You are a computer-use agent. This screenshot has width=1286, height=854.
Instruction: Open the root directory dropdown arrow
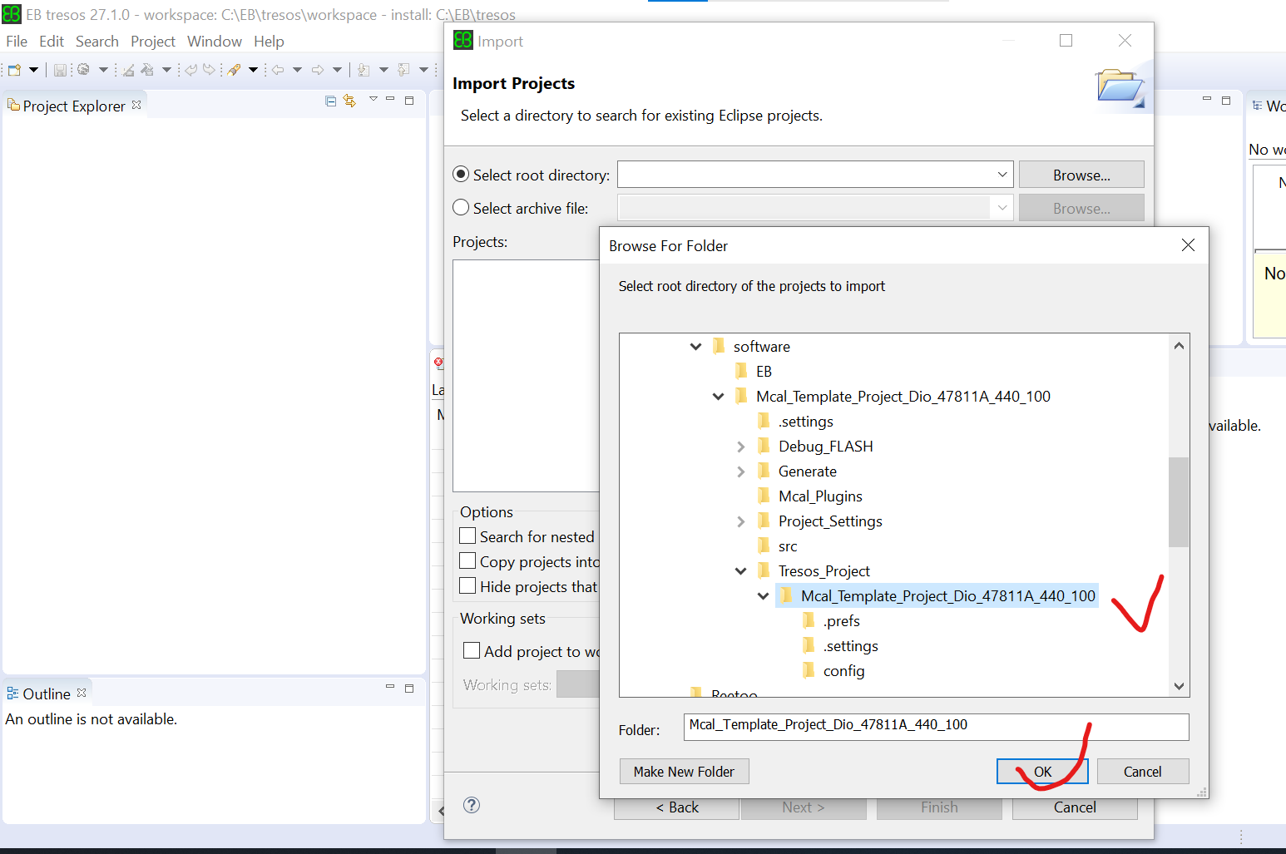(1002, 175)
